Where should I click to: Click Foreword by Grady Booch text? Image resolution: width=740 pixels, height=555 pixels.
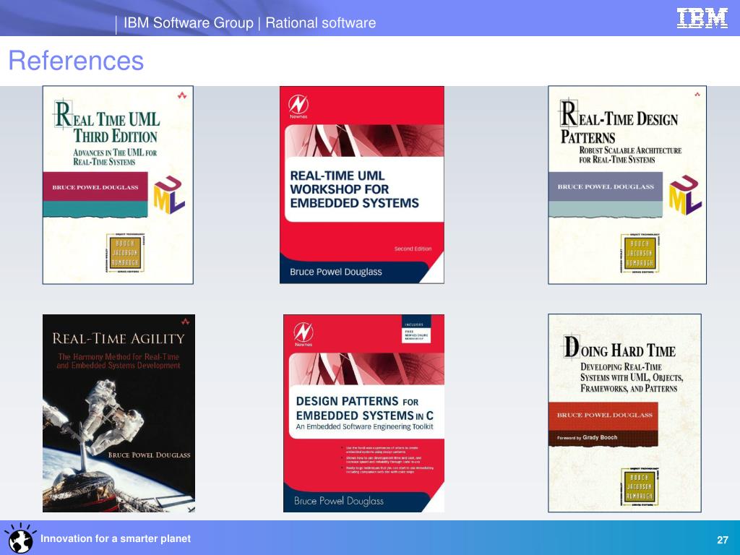pyautogui.click(x=587, y=437)
